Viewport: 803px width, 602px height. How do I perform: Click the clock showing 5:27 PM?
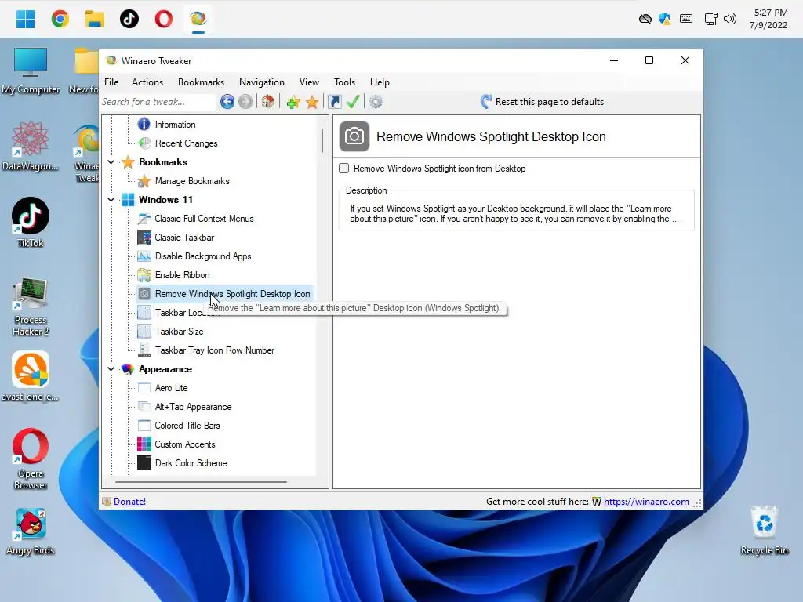770,13
